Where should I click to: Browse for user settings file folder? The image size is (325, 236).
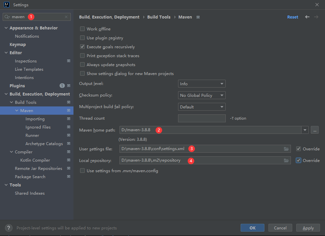tap(286, 149)
